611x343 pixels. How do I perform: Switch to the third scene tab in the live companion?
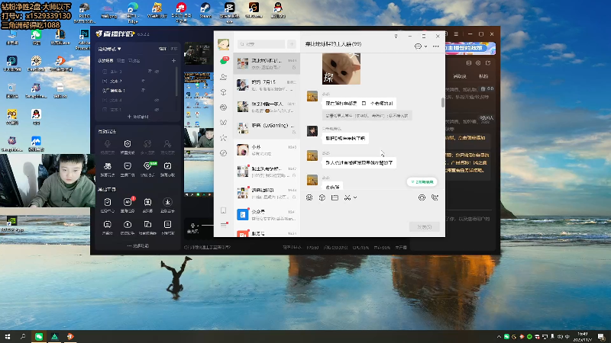point(134,61)
